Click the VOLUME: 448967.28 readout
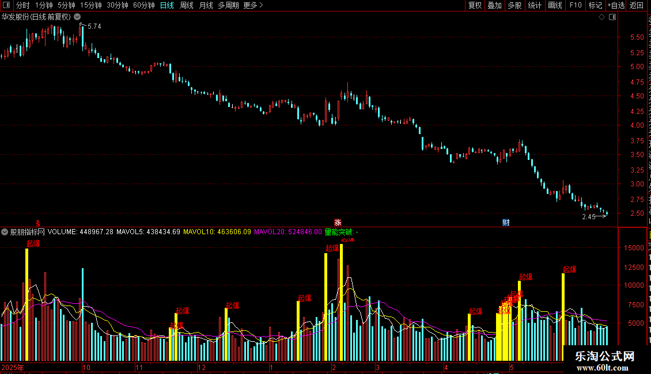The height and width of the screenshot is (374, 651). click(x=81, y=232)
